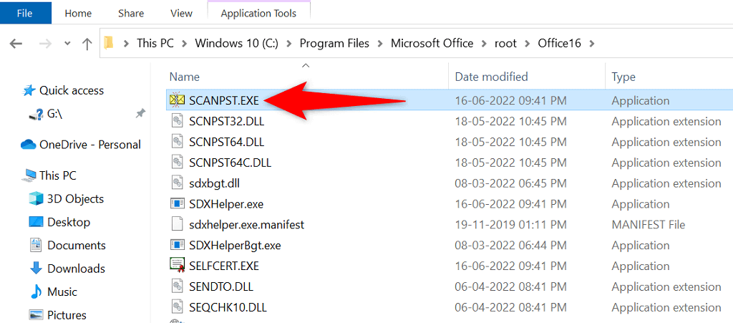This screenshot has height=323, width=733.
Task: Click the SDXHelper.exe file icon
Action: coord(177,204)
